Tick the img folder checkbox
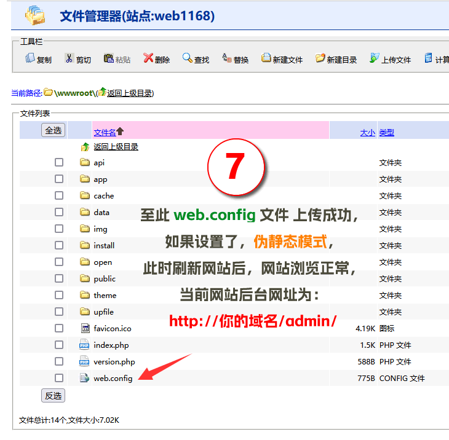 point(59,229)
